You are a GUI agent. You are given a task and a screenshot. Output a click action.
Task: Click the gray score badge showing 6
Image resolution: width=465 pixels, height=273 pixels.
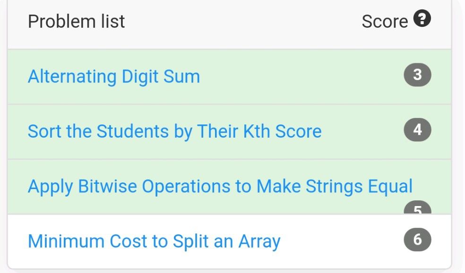(x=417, y=240)
